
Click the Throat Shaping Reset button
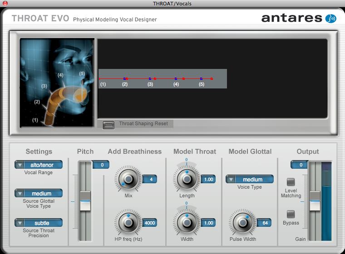click(108, 125)
